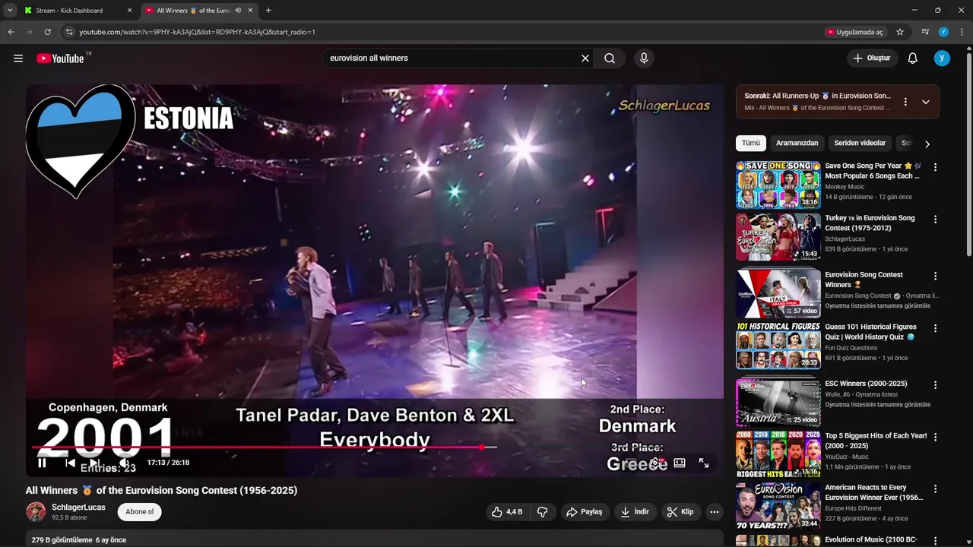Open American Reacts to Every Eurovision Winner
Viewport: 973px width, 547px height.
[x=874, y=492]
